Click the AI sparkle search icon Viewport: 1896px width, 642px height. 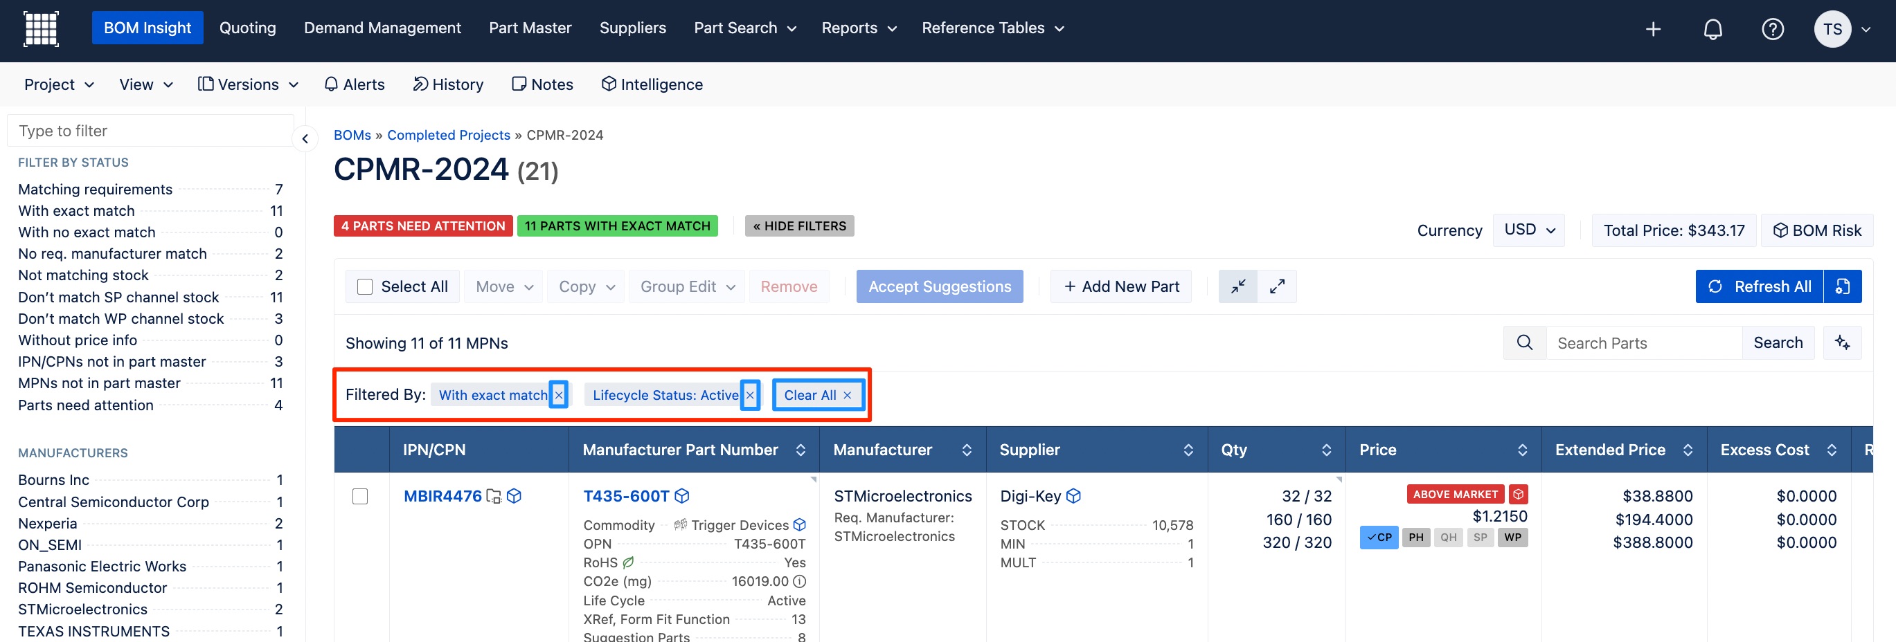pos(1842,342)
